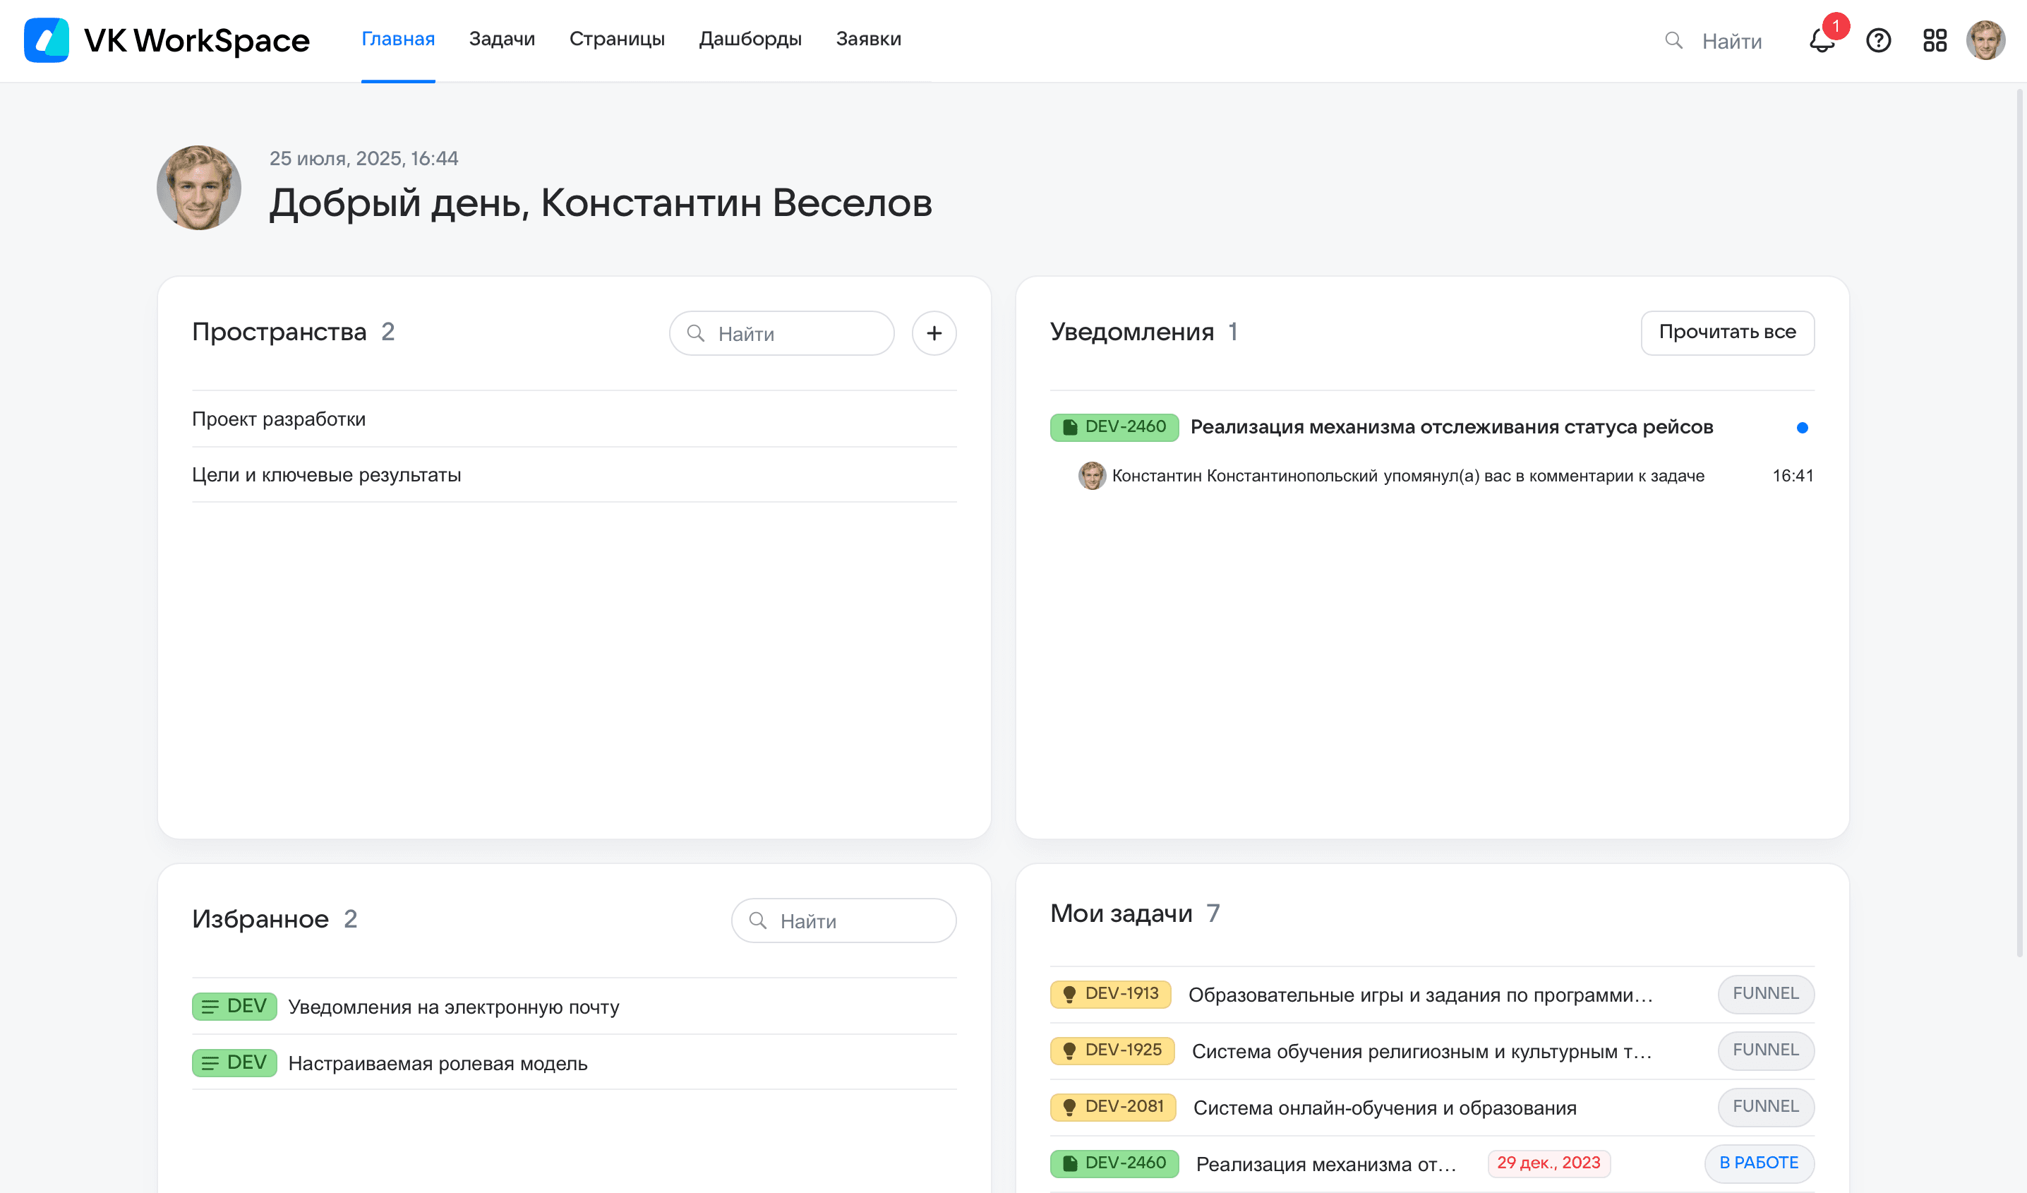Click the top bar search magnifier icon
Image resolution: width=2027 pixels, height=1193 pixels.
pos(1673,40)
